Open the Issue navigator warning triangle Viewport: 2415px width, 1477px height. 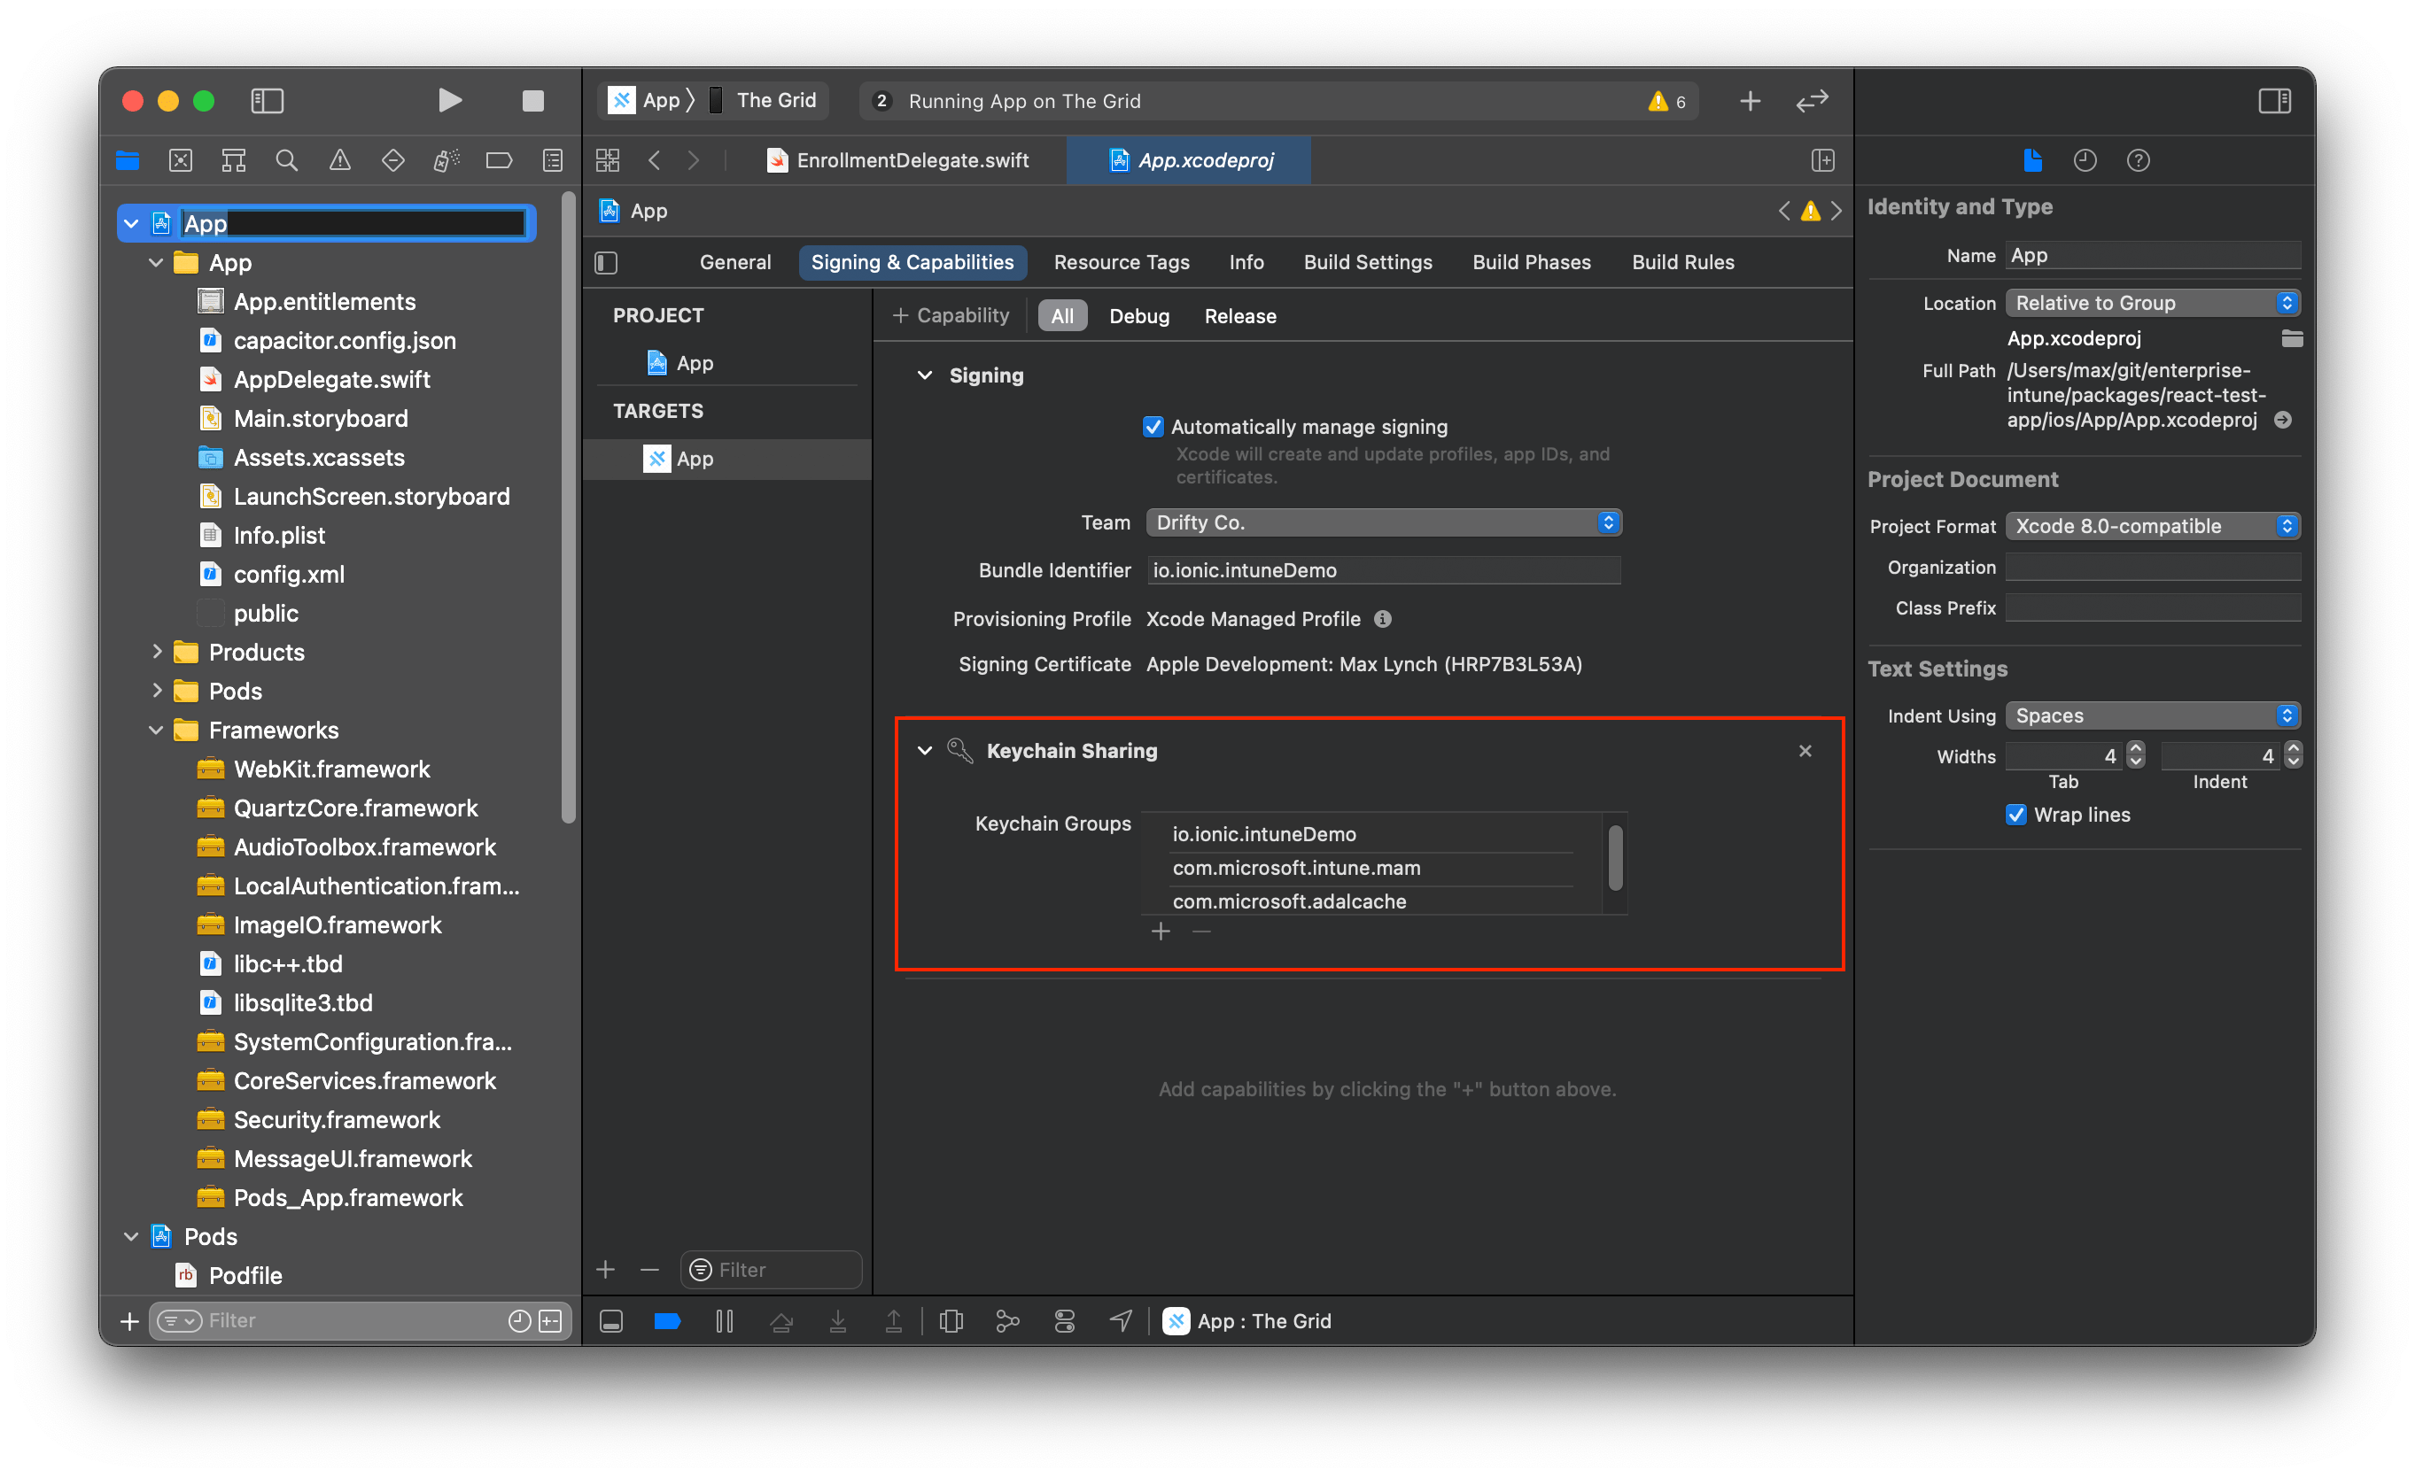point(339,159)
